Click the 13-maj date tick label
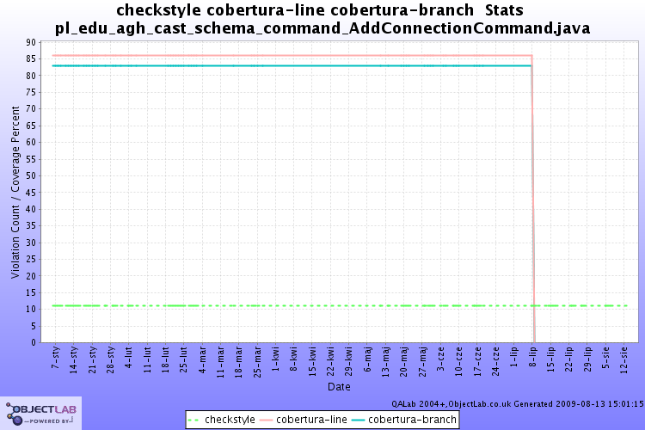 click(386, 362)
